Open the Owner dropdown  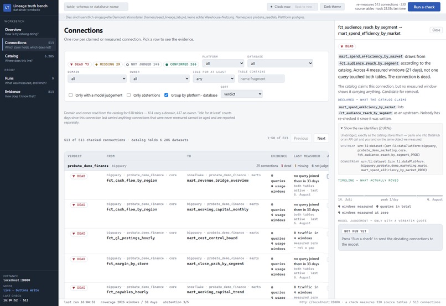tap(159, 78)
